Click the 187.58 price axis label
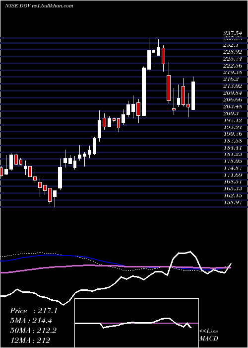This screenshot has width=248, height=348. 232,141
